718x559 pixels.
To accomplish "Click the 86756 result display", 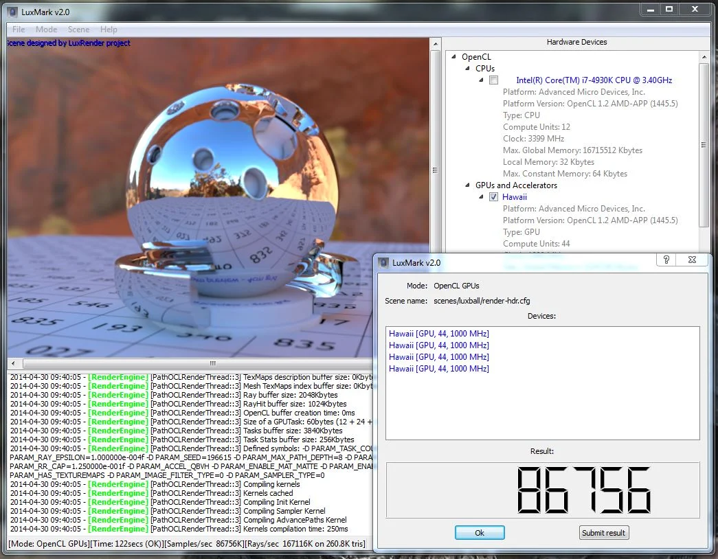I will click(x=543, y=490).
